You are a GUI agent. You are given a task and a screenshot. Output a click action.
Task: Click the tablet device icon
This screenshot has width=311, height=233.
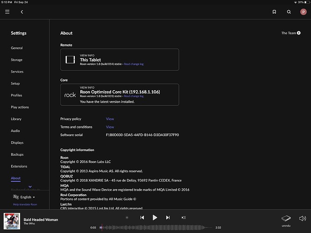pos(70,60)
